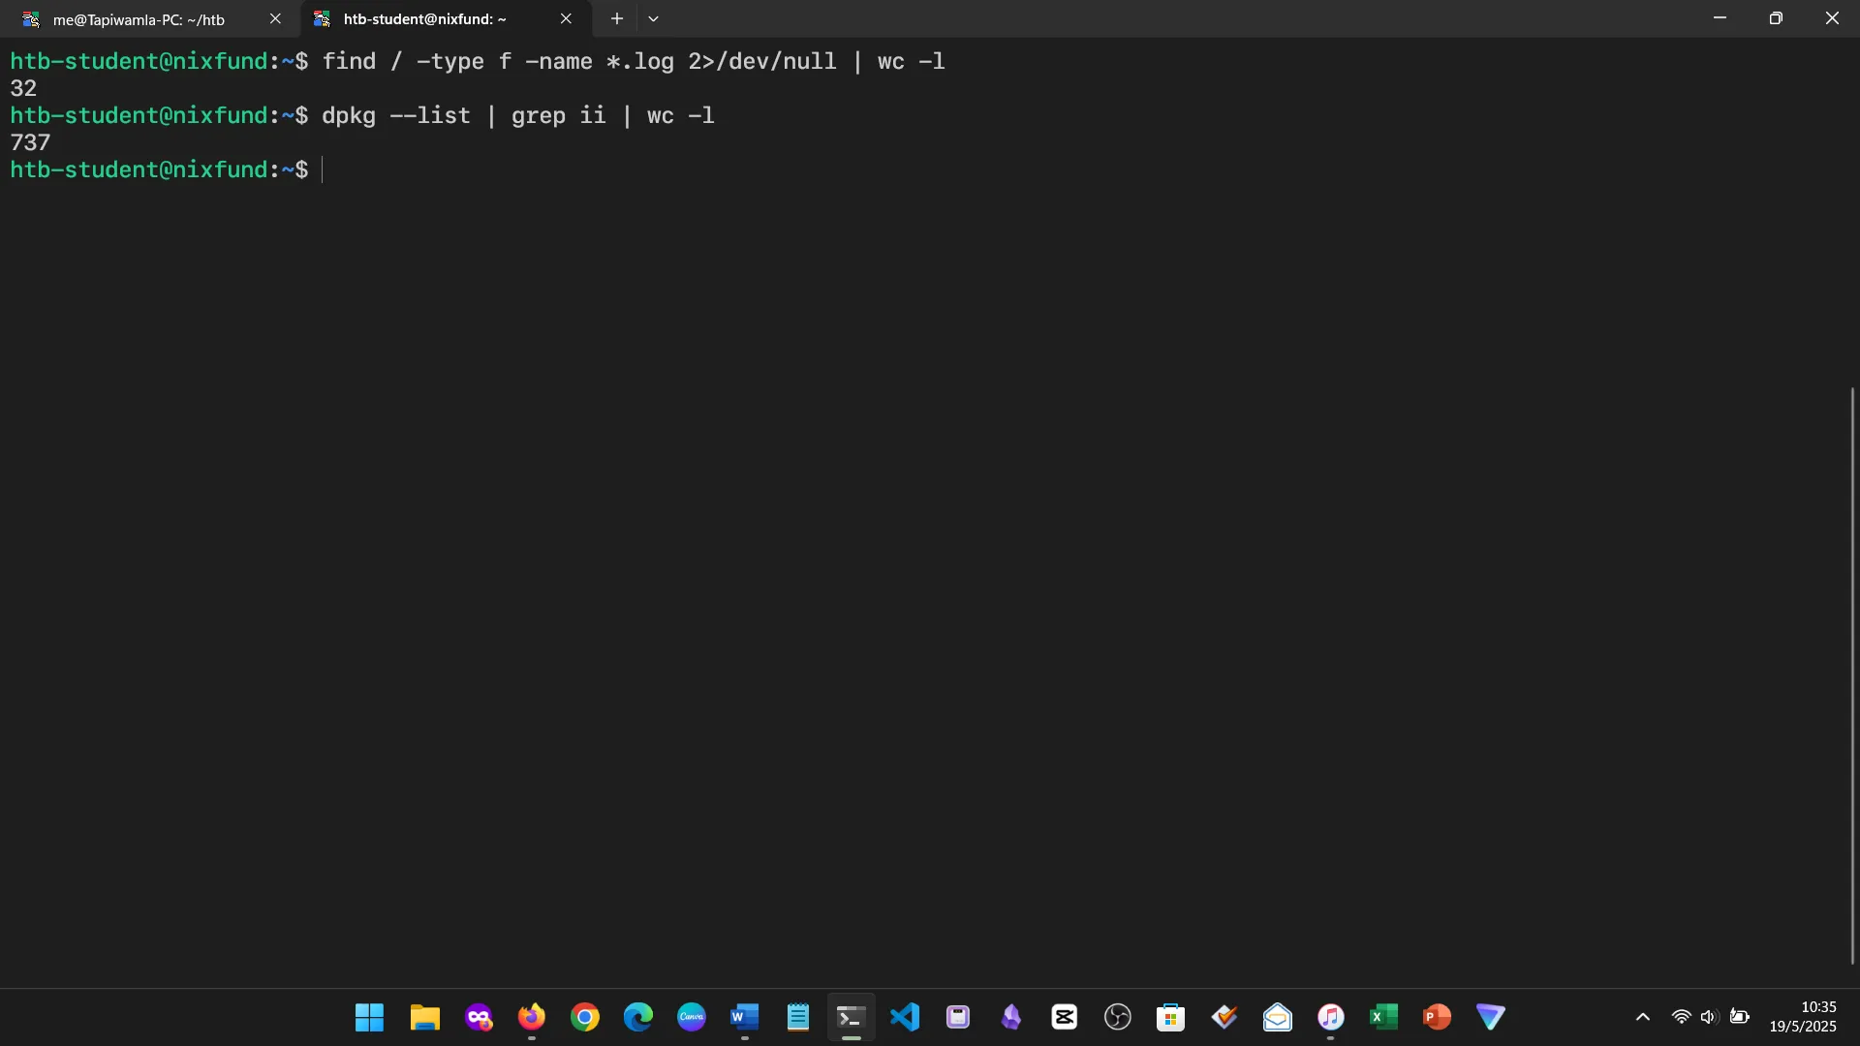The height and width of the screenshot is (1046, 1860).
Task: Open the clock and date panel
Action: [x=1802, y=1017]
